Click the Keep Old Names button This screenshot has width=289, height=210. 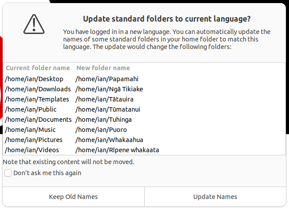[73, 197]
